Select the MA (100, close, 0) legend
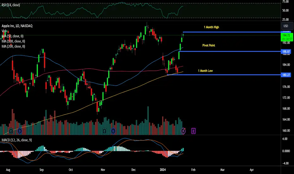The height and width of the screenshot is (174, 294). (13, 41)
